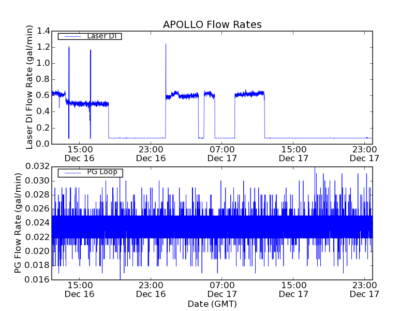Click the top chart's '23:00 Dec 17' tick label
Image resolution: width=414 pixels, height=311 pixels.
click(x=364, y=154)
